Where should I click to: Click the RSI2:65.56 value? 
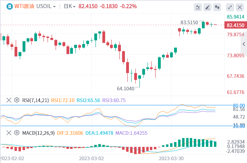pyautogui.click(x=88, y=100)
